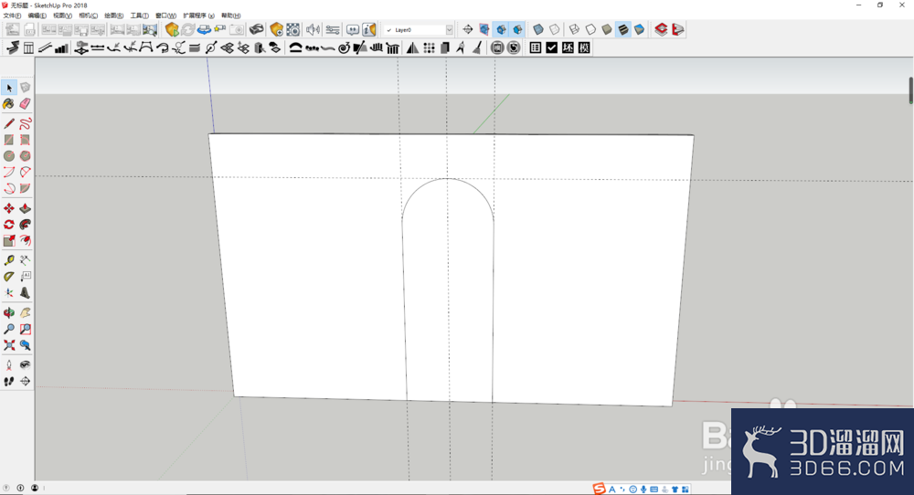Click the 模 plugin toolbar button

point(584,47)
